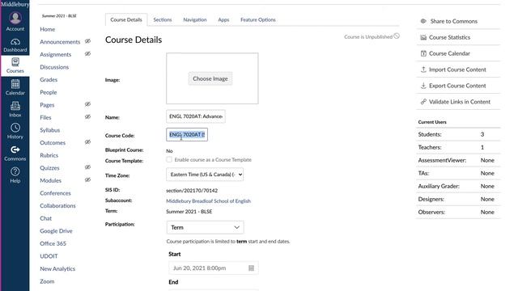
Task: Switch to the Course Details tab
Action: tap(126, 19)
